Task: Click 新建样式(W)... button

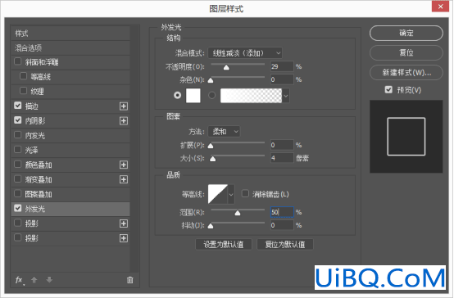Action: (406, 72)
